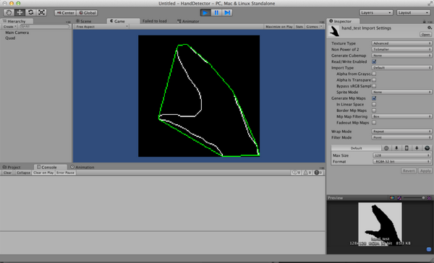Open the texture Format dropdown

pos(401,161)
